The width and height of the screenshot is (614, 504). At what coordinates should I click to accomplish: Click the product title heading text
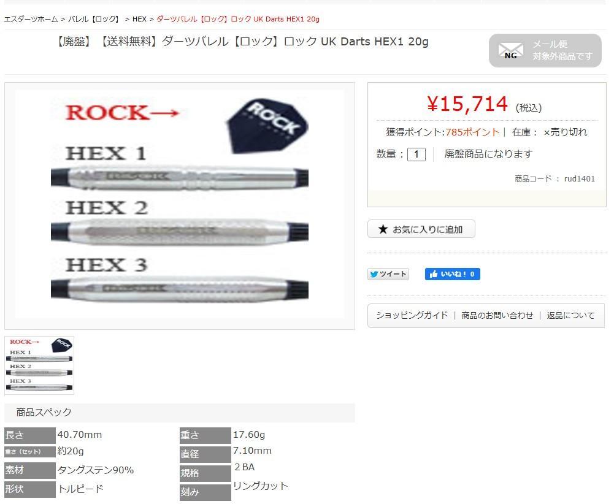(242, 42)
